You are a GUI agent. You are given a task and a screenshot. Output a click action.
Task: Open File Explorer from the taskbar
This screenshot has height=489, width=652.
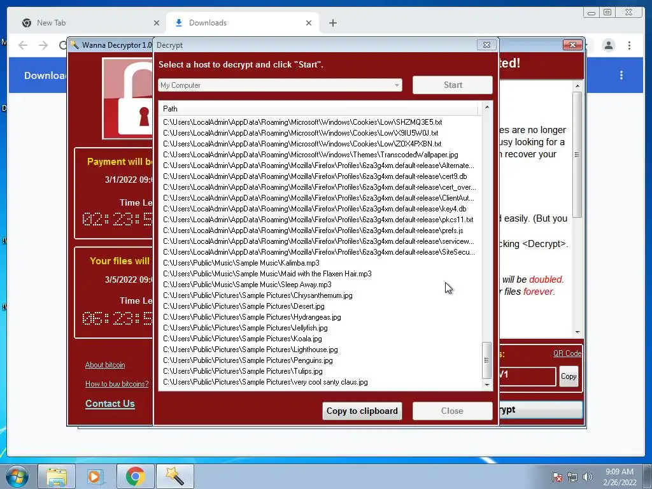[x=57, y=476]
